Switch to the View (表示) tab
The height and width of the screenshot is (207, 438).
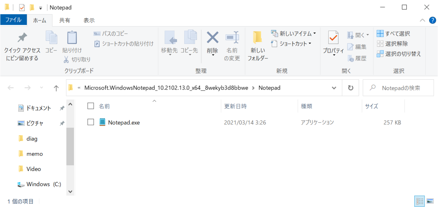[89, 20]
